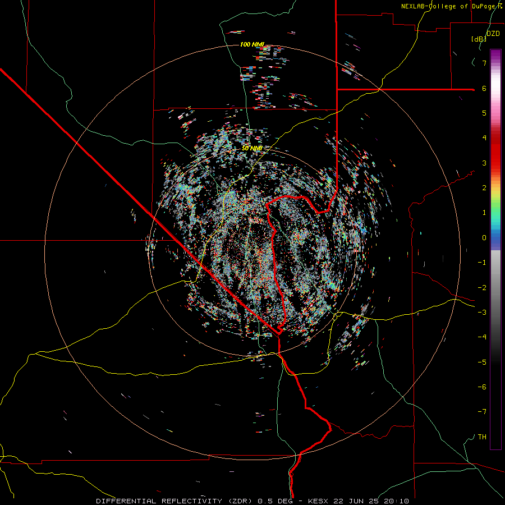Click the 20:10 timestamp in caption

click(x=397, y=501)
